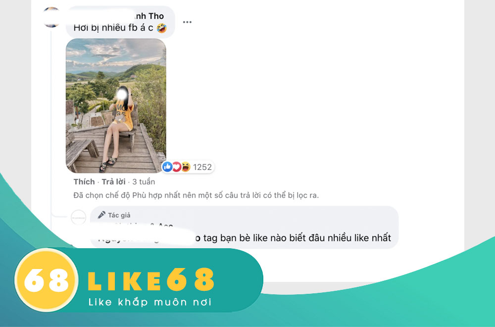The width and height of the screenshot is (495, 327).
Task: Click the Tác giả author label
Action: point(119,215)
